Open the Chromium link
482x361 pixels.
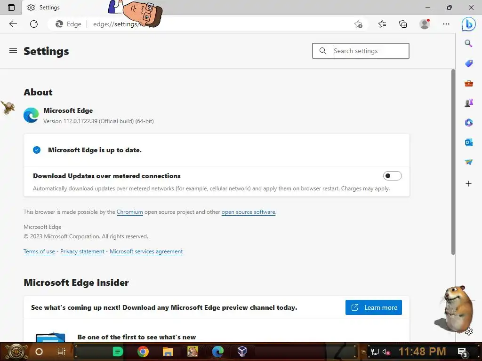point(130,212)
